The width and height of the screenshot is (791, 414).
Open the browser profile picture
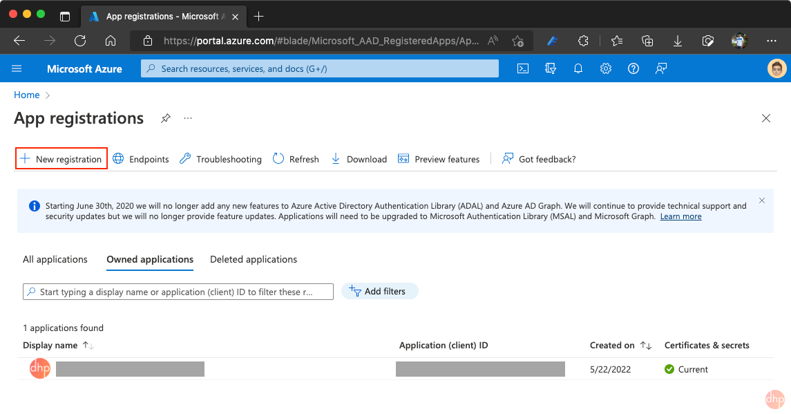point(739,41)
